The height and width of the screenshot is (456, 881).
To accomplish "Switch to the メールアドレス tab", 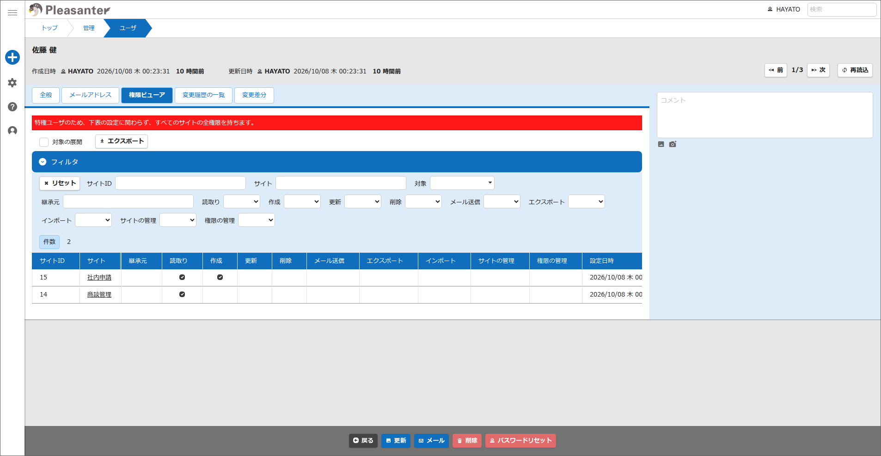I will pos(90,95).
